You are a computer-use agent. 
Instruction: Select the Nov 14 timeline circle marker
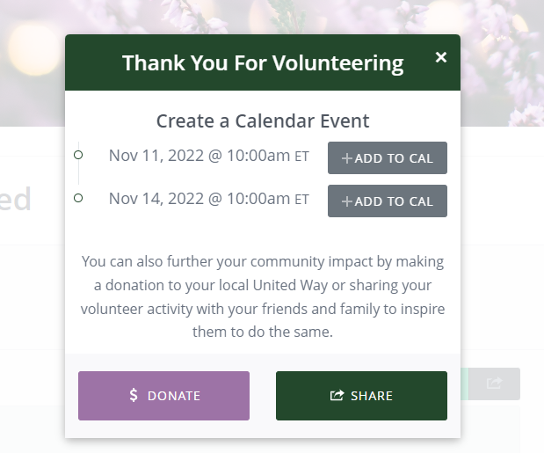pyautogui.click(x=78, y=198)
